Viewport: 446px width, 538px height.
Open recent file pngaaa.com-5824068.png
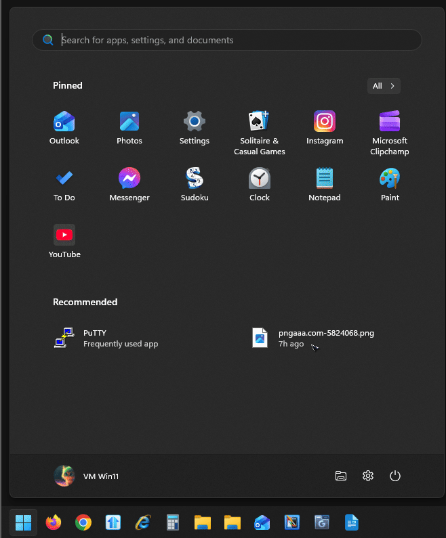312,338
